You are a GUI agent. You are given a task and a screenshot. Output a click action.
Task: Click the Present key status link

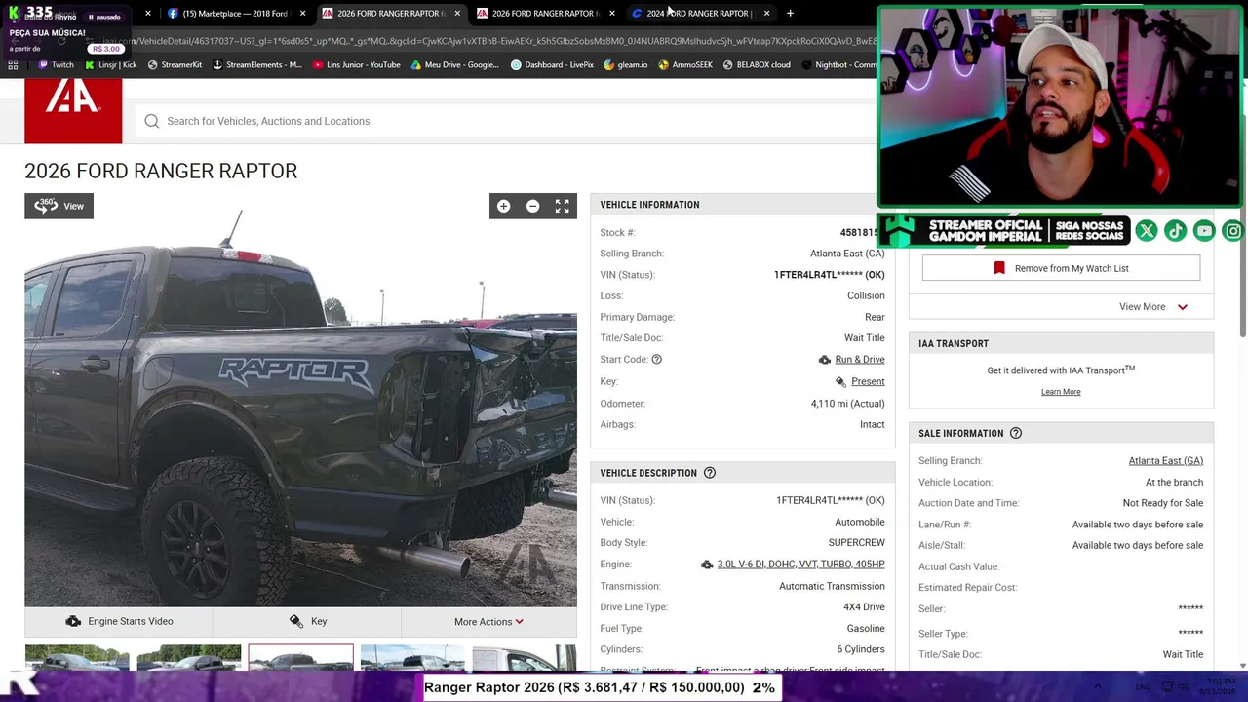click(x=868, y=382)
